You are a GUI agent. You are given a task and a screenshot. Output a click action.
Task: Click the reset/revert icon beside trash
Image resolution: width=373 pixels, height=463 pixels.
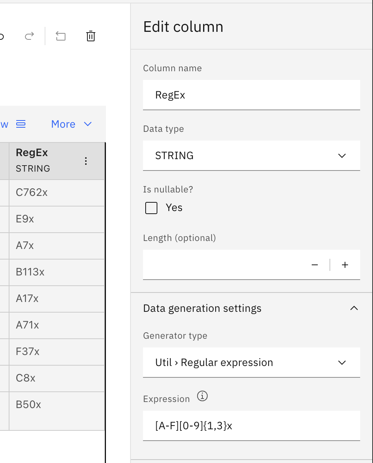[61, 36]
